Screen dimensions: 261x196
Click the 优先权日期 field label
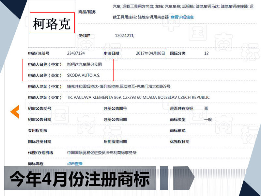click(x=180, y=141)
